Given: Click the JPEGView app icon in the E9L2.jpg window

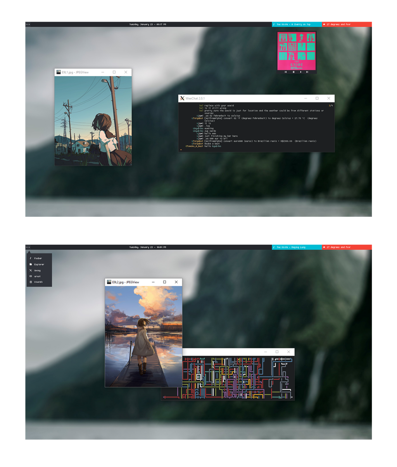Looking at the screenshot, I should (109, 282).
